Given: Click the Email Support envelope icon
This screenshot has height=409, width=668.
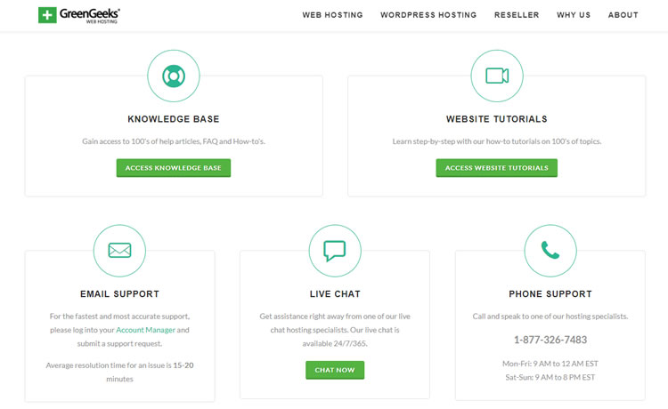Looking at the screenshot, I should click(x=119, y=251).
